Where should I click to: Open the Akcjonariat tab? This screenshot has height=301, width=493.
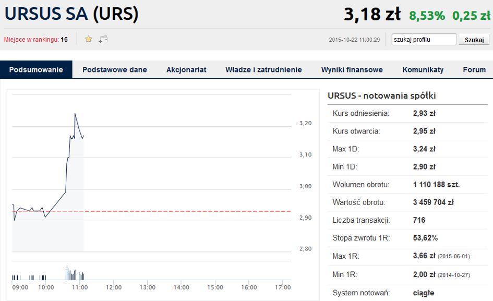(186, 69)
